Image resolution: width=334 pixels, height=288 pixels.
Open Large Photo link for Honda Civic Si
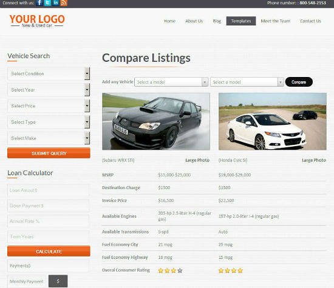pos(314,160)
